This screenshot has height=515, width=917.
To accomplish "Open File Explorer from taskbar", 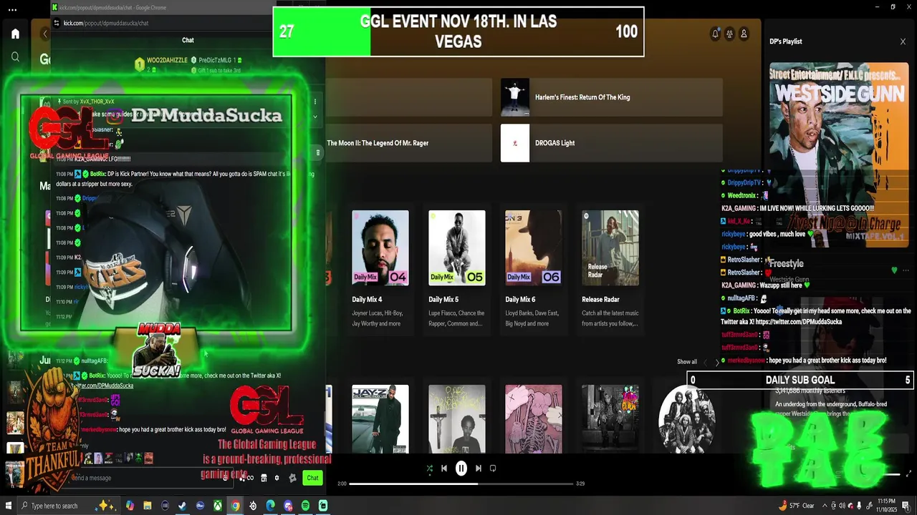I will click(x=147, y=506).
